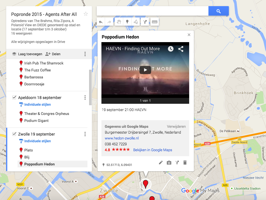The height and width of the screenshot is (200, 266).
Task: Click the search input field
Action: pyautogui.click(x=153, y=11)
